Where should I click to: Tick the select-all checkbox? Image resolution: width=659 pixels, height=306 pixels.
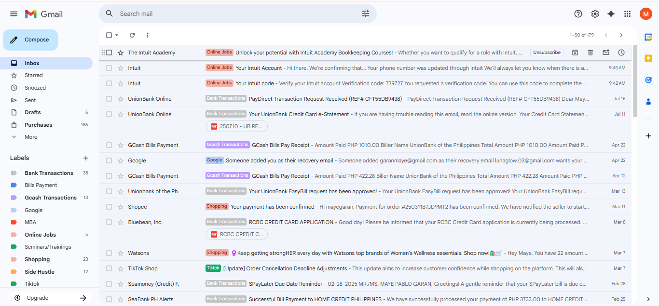109,35
